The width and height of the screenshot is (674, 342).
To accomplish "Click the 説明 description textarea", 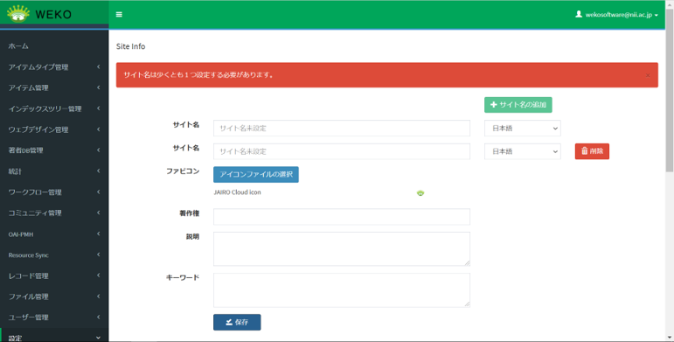I will coord(342,249).
